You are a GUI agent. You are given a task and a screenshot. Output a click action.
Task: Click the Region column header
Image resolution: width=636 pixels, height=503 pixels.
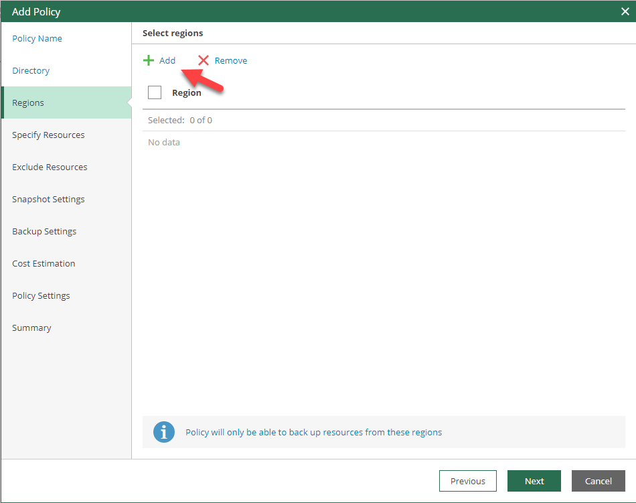click(x=187, y=93)
